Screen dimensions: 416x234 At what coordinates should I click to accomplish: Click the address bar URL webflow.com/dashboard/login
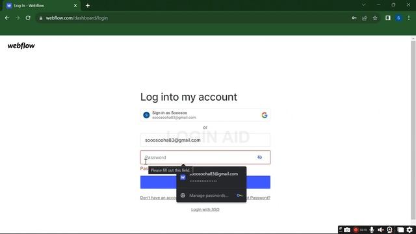pos(77,18)
